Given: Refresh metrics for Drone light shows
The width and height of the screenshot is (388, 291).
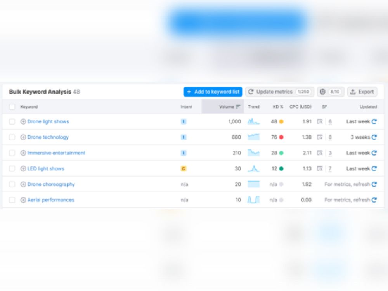Looking at the screenshot, I should coord(374,121).
